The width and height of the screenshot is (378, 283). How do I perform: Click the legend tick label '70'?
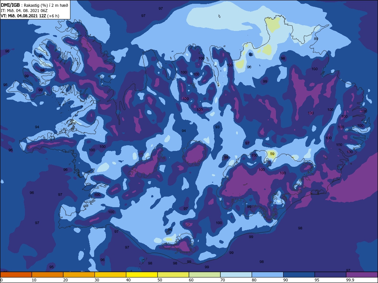[x=223, y=280]
